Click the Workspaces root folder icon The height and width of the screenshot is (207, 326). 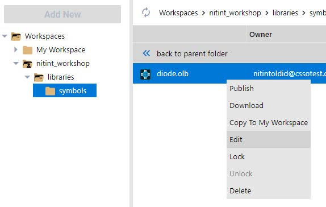(x=16, y=36)
